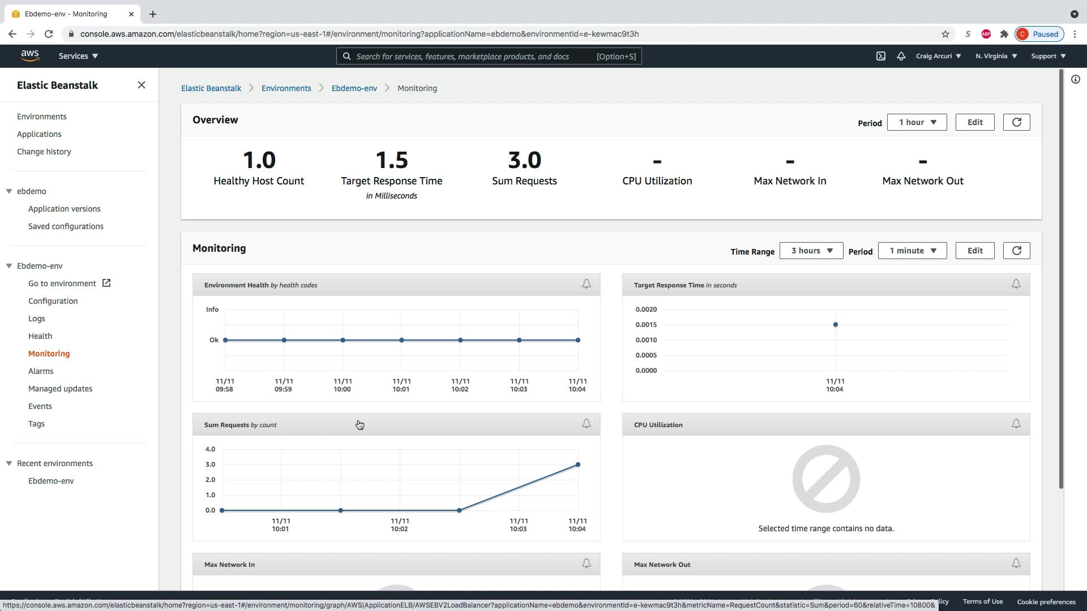
Task: Click the page vertical scrollbar
Action: [x=1061, y=283]
